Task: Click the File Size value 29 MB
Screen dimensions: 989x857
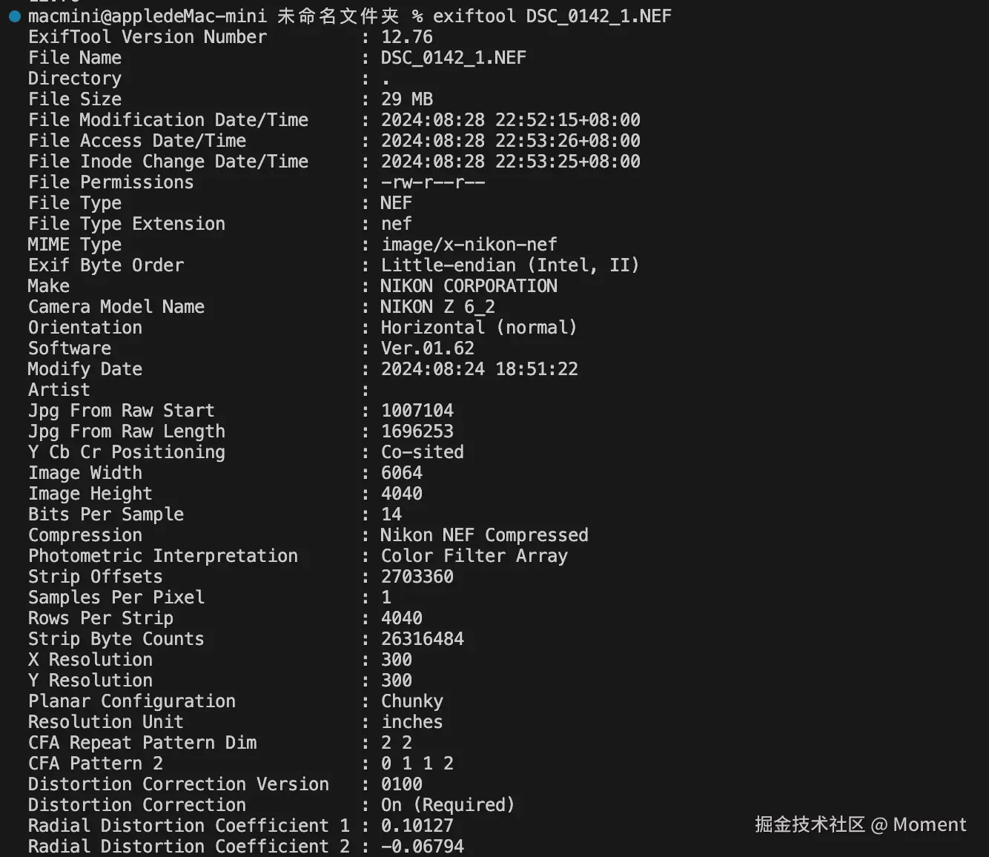Action: click(407, 99)
